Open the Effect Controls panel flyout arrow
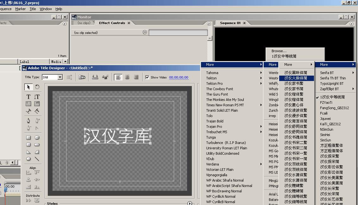 point(209,24)
